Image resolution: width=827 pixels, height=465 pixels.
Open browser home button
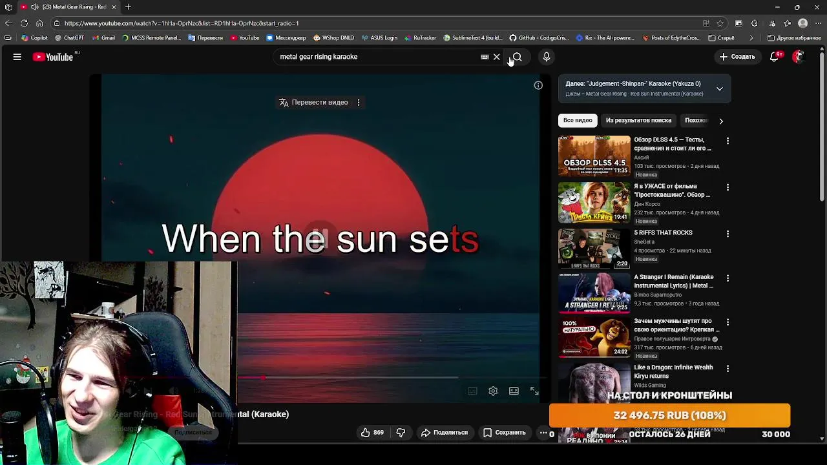[39, 23]
